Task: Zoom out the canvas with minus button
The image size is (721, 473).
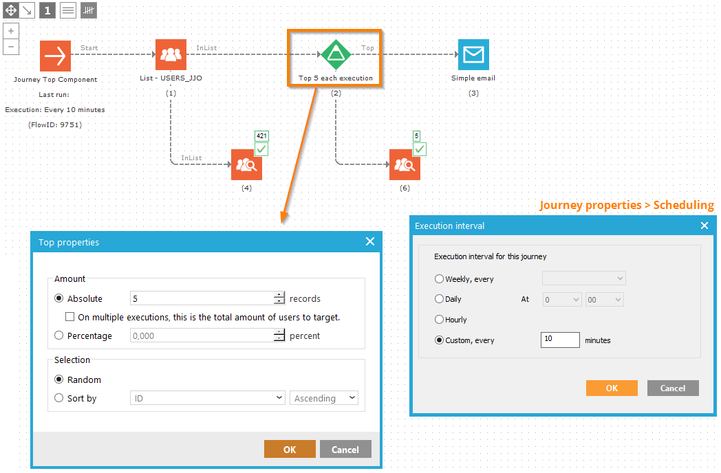Action: pos(11,47)
